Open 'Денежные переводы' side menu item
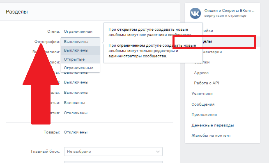Screen dimensions: 269x163 213,125
